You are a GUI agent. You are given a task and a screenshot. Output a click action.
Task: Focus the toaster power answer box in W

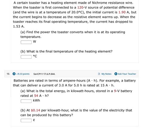26,42
